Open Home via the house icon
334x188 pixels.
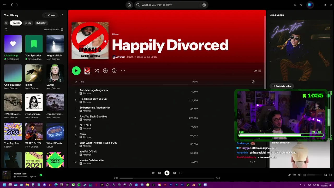tap(129, 5)
